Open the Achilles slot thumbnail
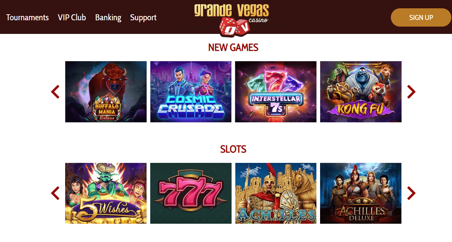 click(276, 193)
